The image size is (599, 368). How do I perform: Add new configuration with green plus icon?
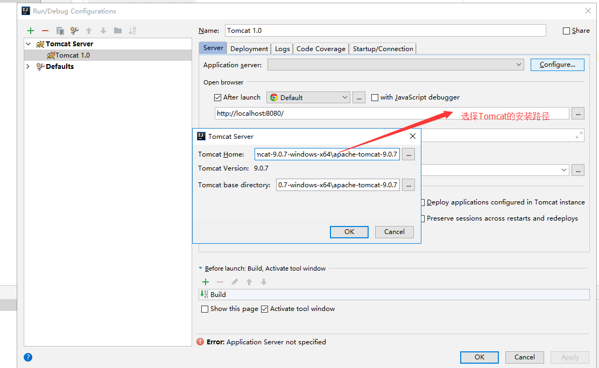pyautogui.click(x=31, y=31)
